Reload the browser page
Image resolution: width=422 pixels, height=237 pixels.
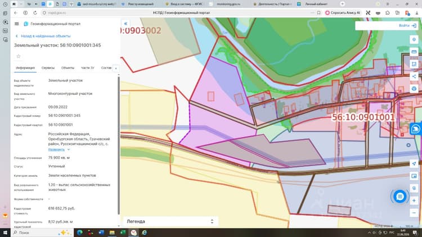(35, 12)
